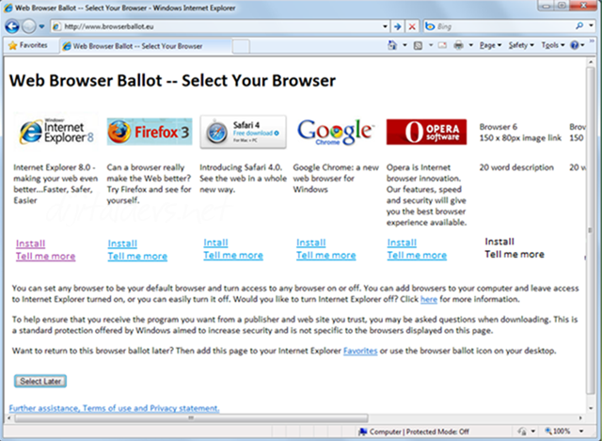Expand the Feeds dropdown arrow
Screen dimensions: 602x441
click(x=431, y=45)
